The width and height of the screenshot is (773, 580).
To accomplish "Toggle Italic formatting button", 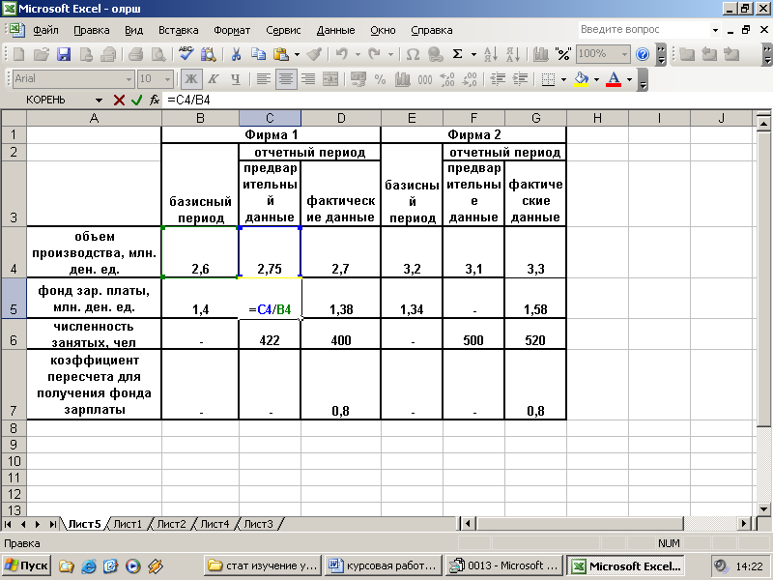I will [213, 79].
